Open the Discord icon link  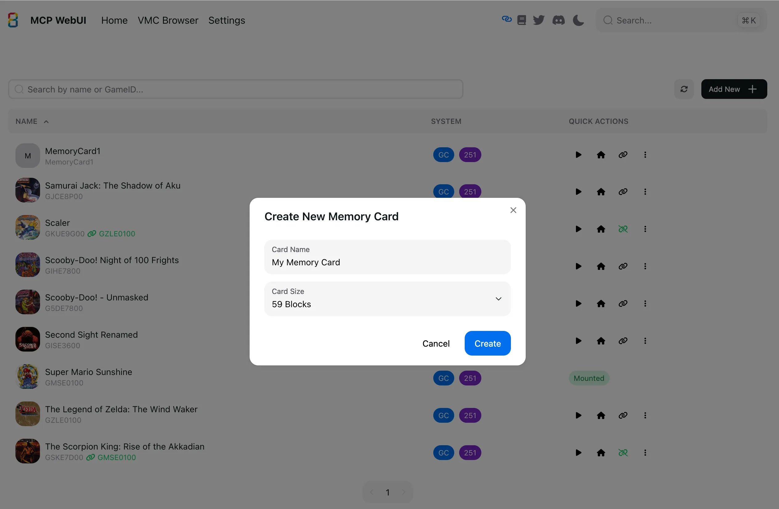(x=558, y=20)
